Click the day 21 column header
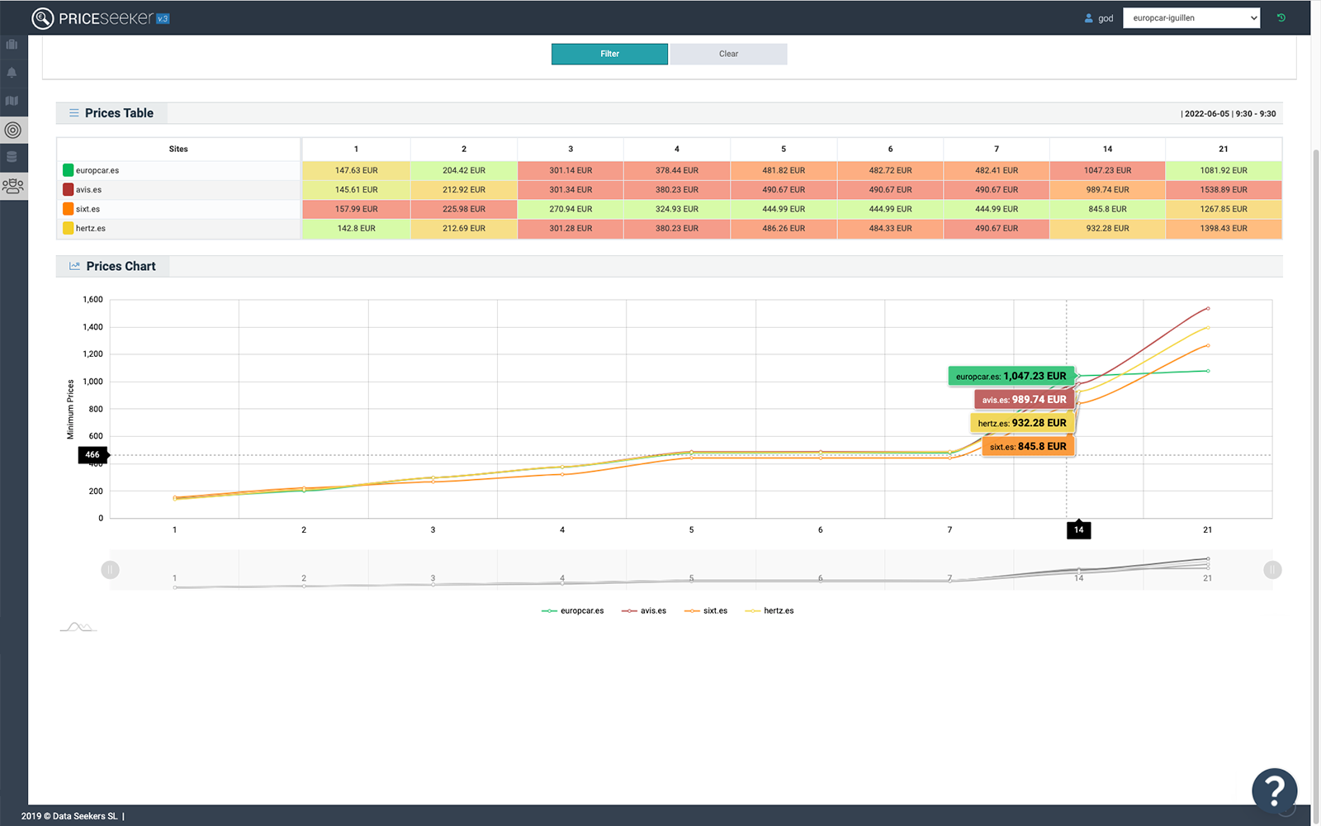1321x826 pixels. [x=1223, y=149]
